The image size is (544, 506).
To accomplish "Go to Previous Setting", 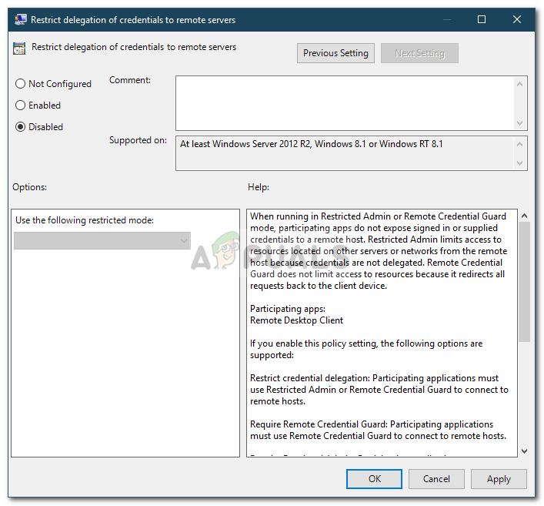I will point(335,53).
